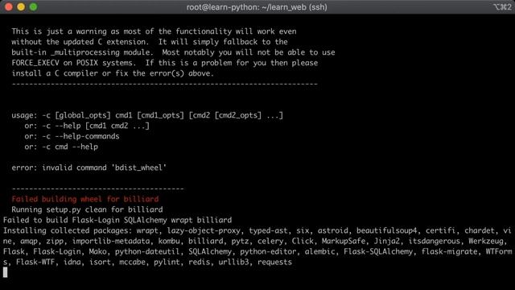Click the 'This is just a warning' line
The height and width of the screenshot is (290, 515).
click(x=154, y=31)
